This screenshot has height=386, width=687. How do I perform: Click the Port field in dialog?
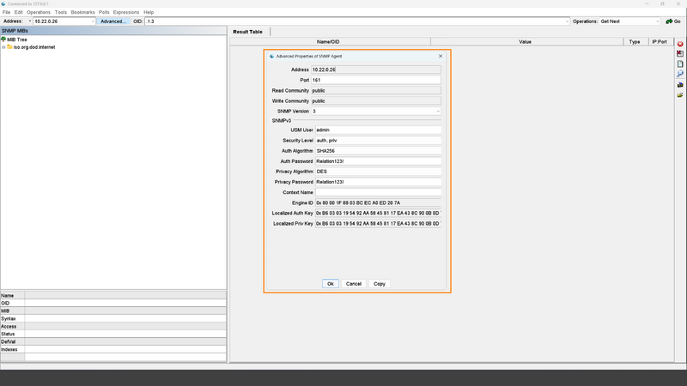376,80
